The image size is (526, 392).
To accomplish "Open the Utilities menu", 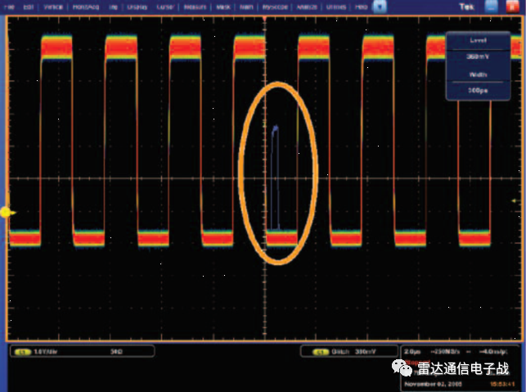I will [x=336, y=7].
